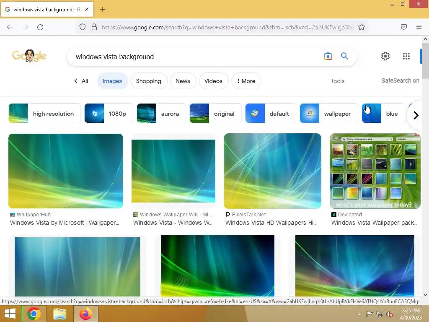Open the DeviantArt wallpaper pack thumbnail
The height and width of the screenshot is (322, 429).
(375, 171)
